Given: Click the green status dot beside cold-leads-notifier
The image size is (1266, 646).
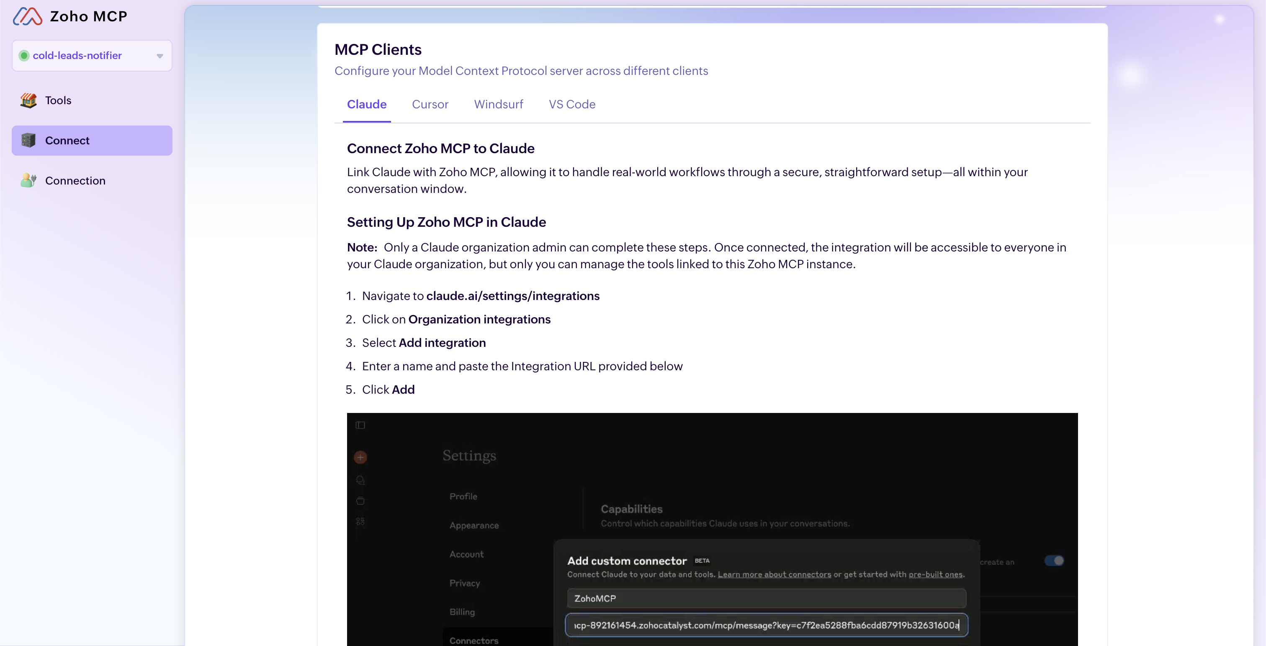Looking at the screenshot, I should (x=23, y=56).
